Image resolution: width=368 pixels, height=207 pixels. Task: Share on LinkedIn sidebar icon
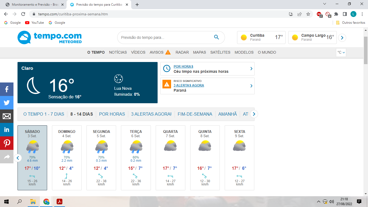tap(6, 130)
